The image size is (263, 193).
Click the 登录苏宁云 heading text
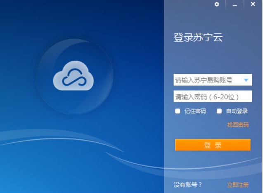198,37
